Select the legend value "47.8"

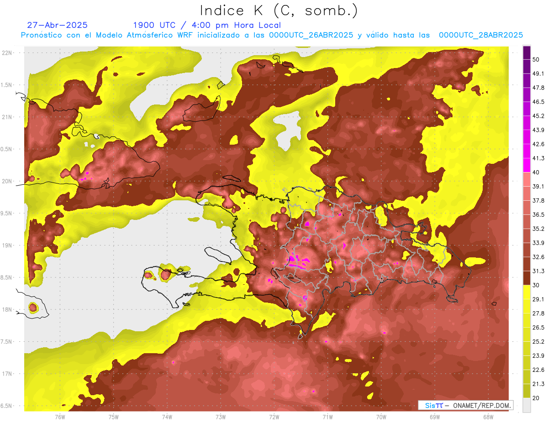[538, 88]
